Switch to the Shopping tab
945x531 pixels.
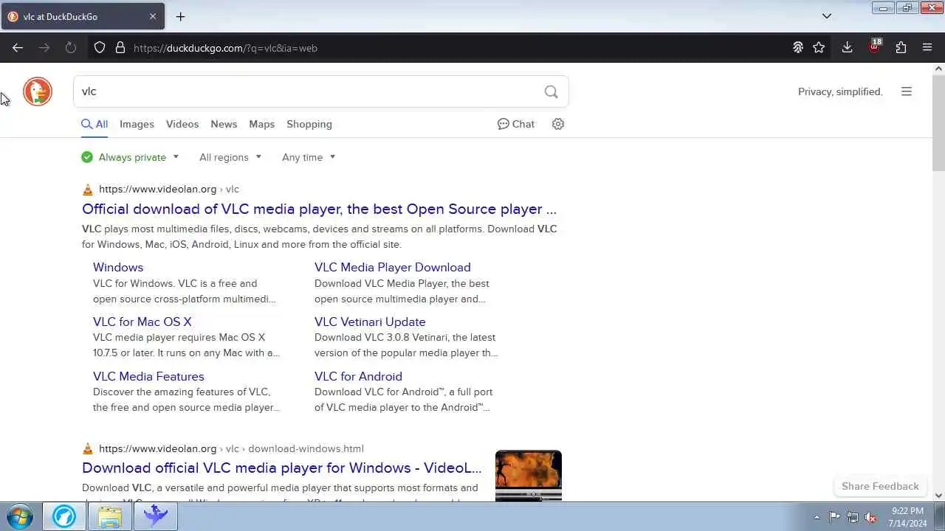309,124
